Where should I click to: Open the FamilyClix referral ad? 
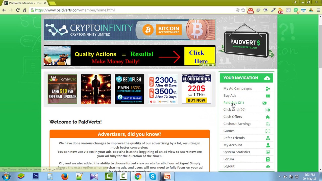tap(62, 89)
